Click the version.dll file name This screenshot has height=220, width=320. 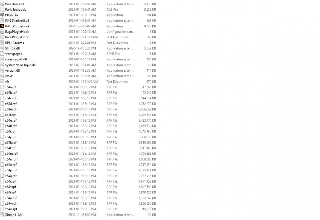pyautogui.click(x=12, y=70)
